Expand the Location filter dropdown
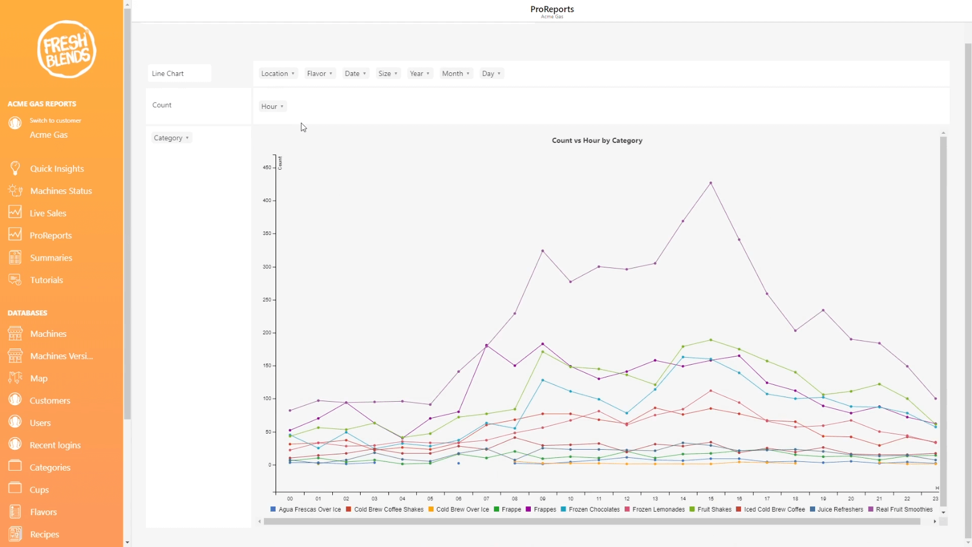The image size is (972, 547). coord(278,74)
